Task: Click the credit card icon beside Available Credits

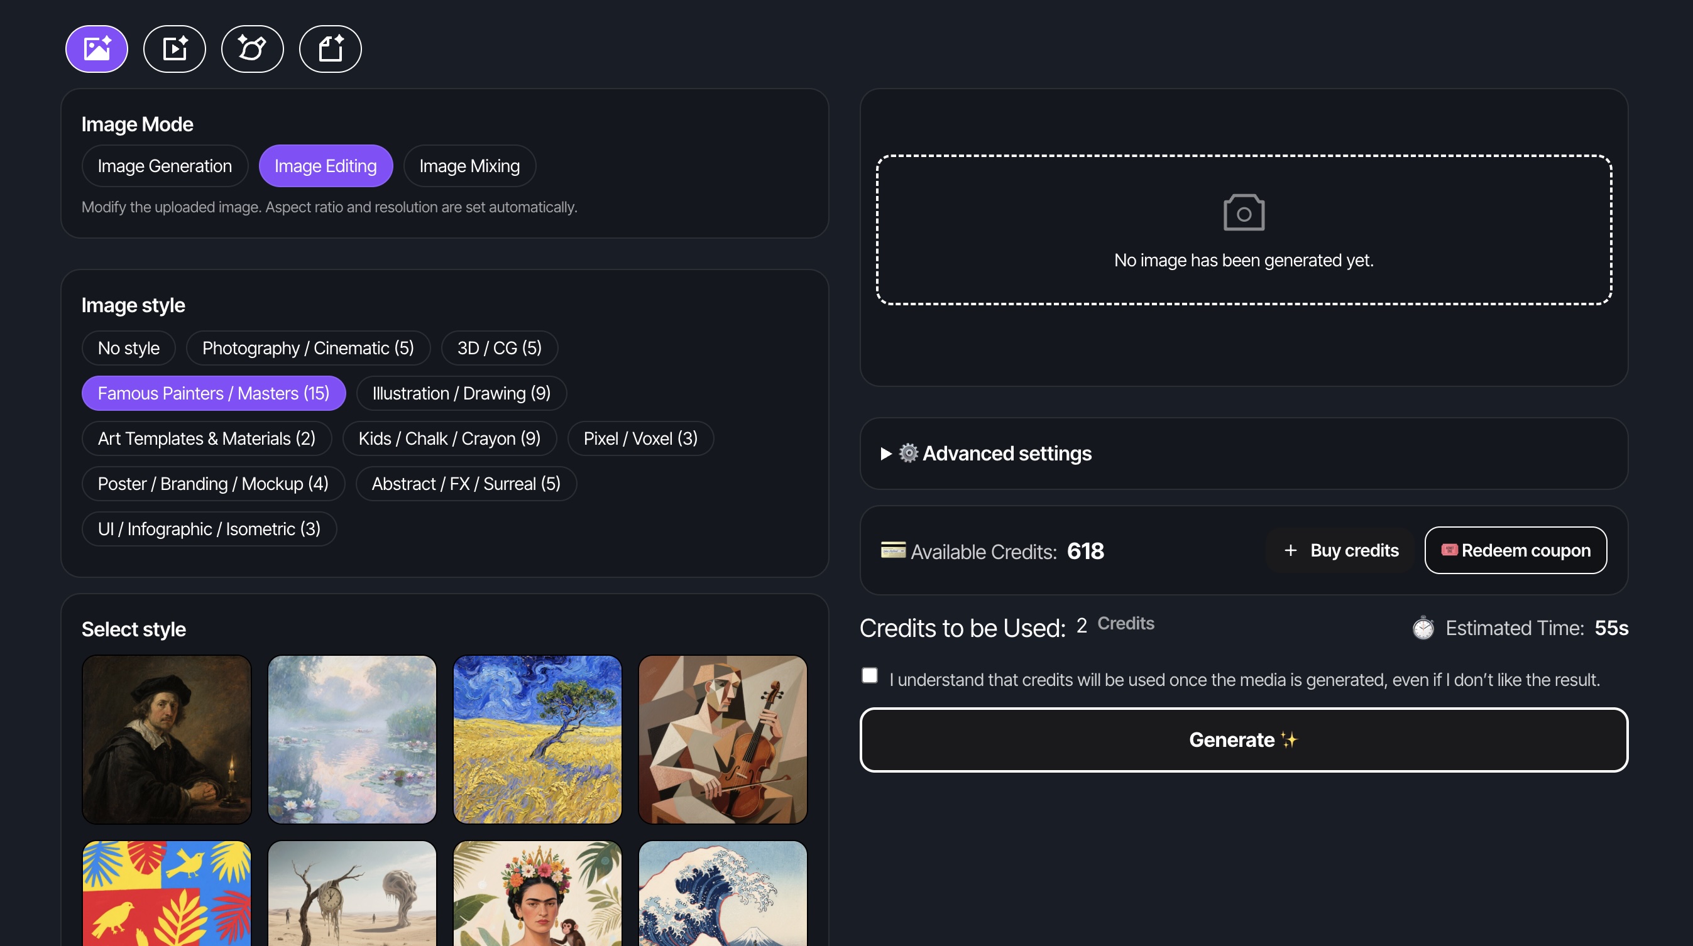Action: [892, 550]
